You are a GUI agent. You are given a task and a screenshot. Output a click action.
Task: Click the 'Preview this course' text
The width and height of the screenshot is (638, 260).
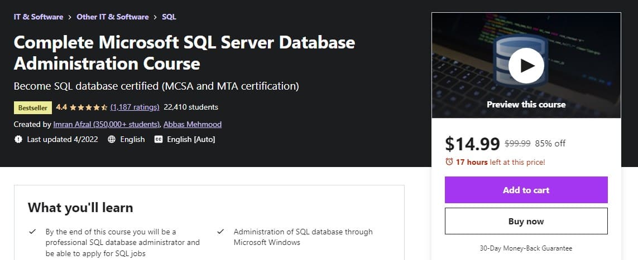(x=526, y=104)
